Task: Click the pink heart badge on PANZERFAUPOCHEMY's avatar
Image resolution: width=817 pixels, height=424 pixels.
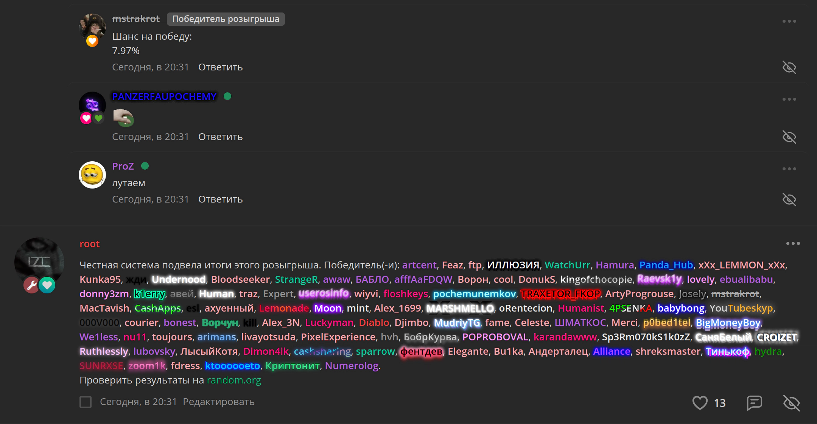Action: point(86,118)
